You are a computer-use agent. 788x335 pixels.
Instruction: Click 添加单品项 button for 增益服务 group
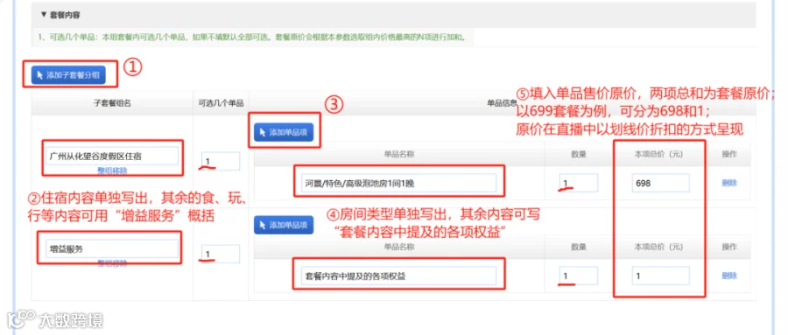pyautogui.click(x=284, y=225)
